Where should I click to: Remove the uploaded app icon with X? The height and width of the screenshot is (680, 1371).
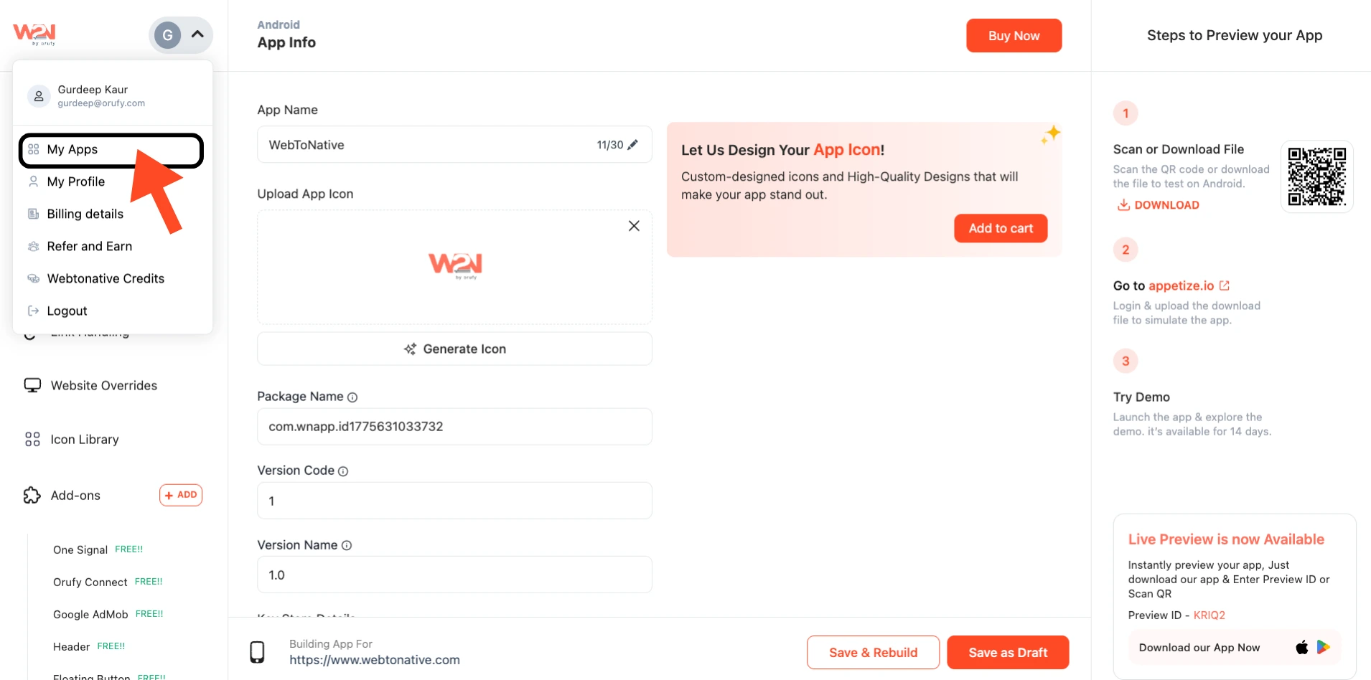pyautogui.click(x=634, y=226)
